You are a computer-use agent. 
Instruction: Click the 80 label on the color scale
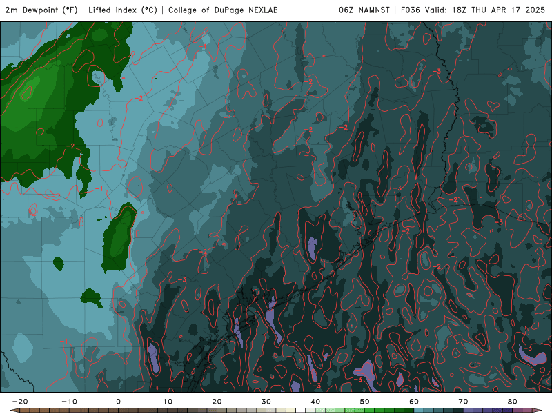(x=513, y=402)
